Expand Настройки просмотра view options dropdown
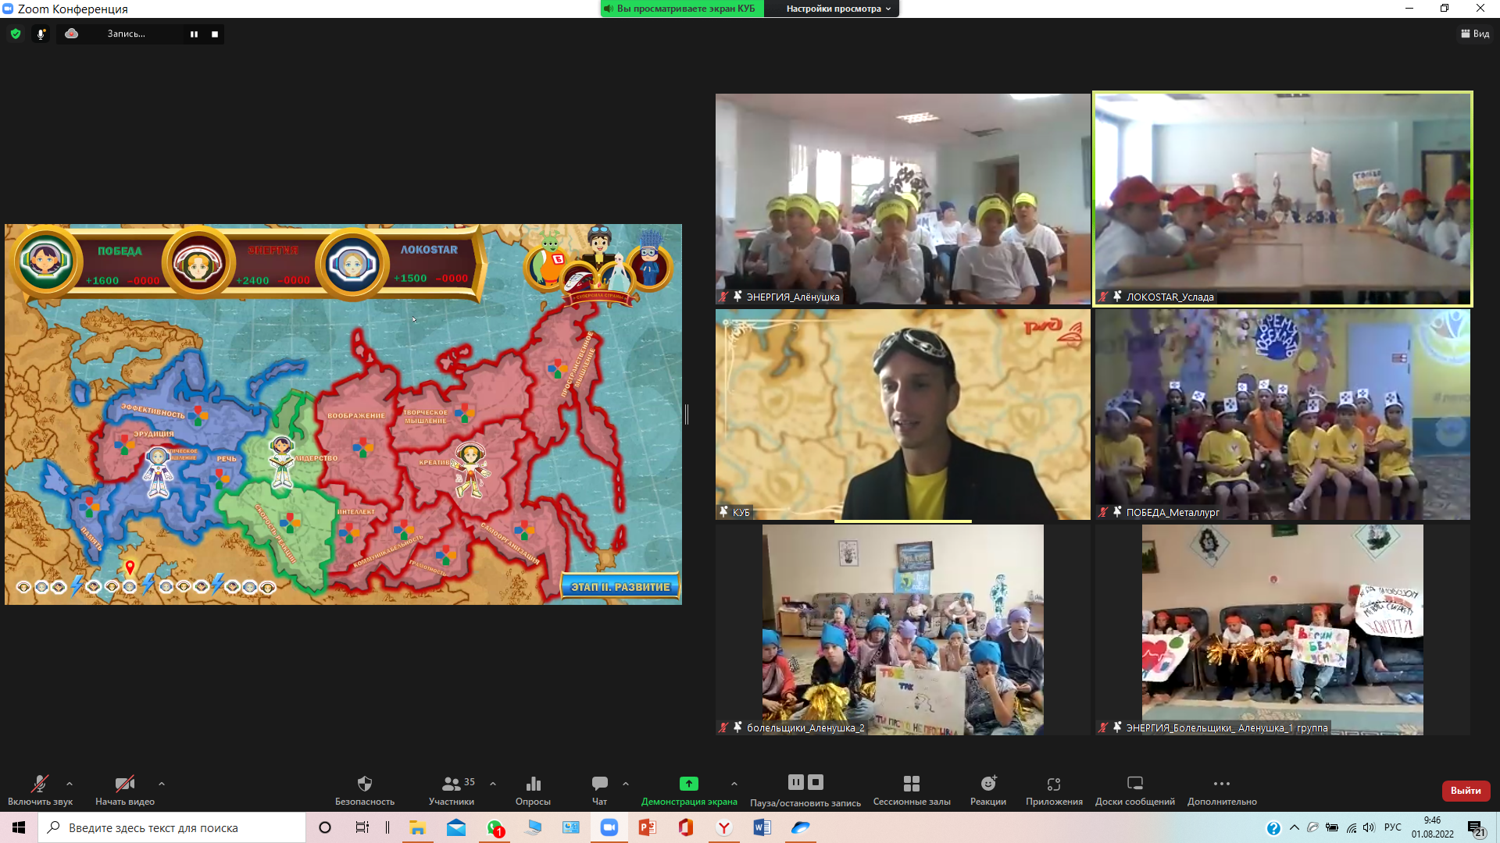This screenshot has width=1500, height=843. click(x=838, y=9)
